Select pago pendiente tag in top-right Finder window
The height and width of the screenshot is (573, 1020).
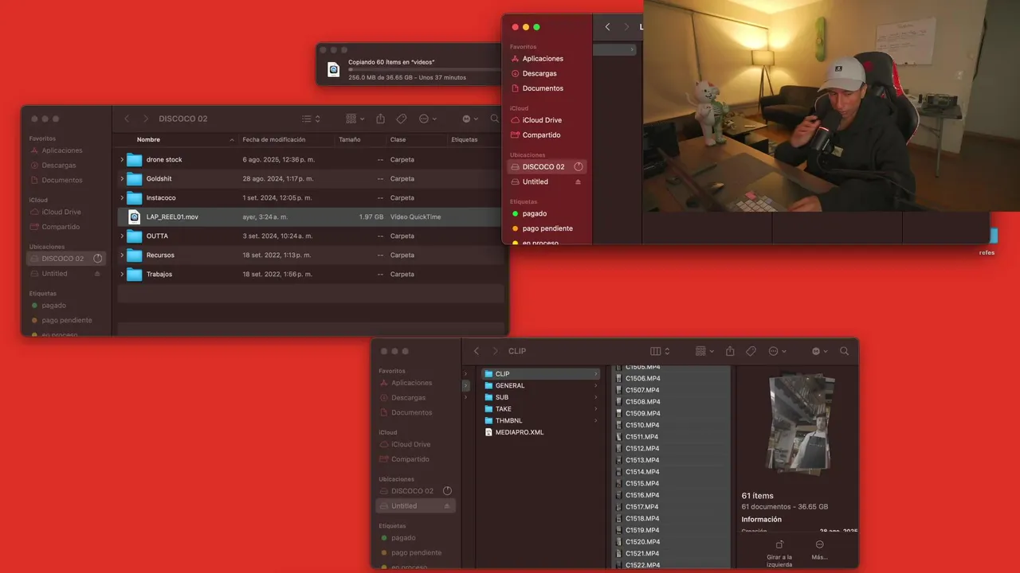tap(542, 228)
